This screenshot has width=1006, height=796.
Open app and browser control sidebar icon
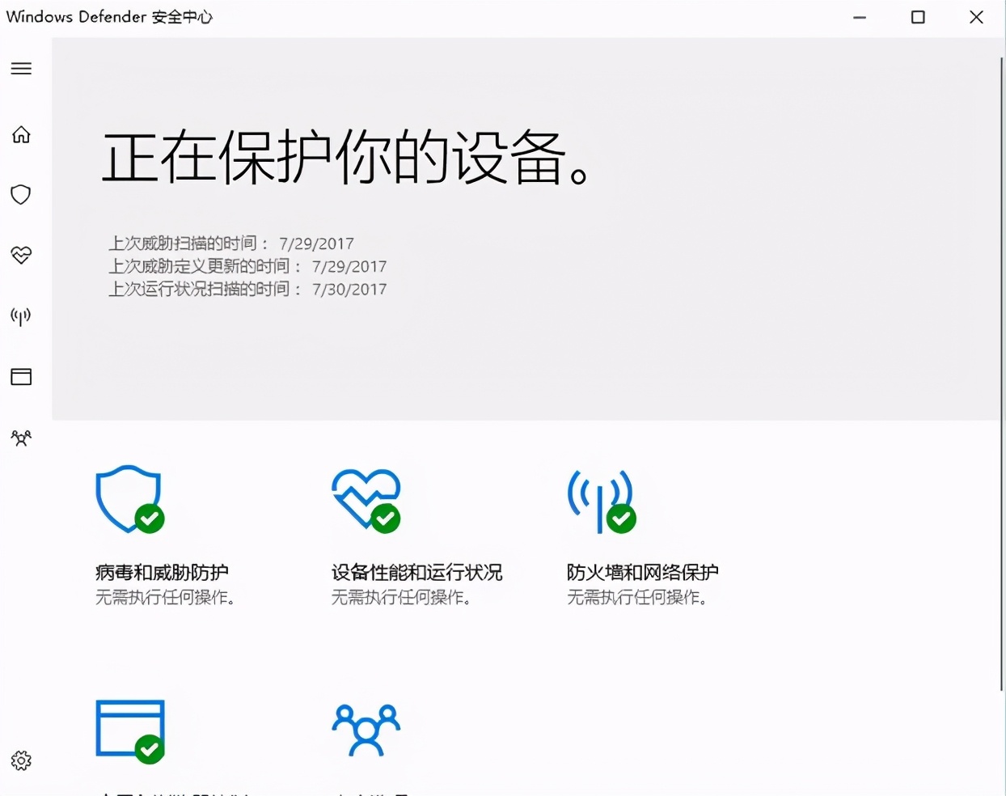(x=21, y=376)
